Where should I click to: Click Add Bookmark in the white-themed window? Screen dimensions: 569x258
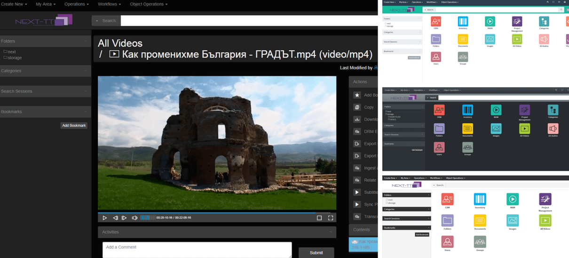(x=422, y=234)
